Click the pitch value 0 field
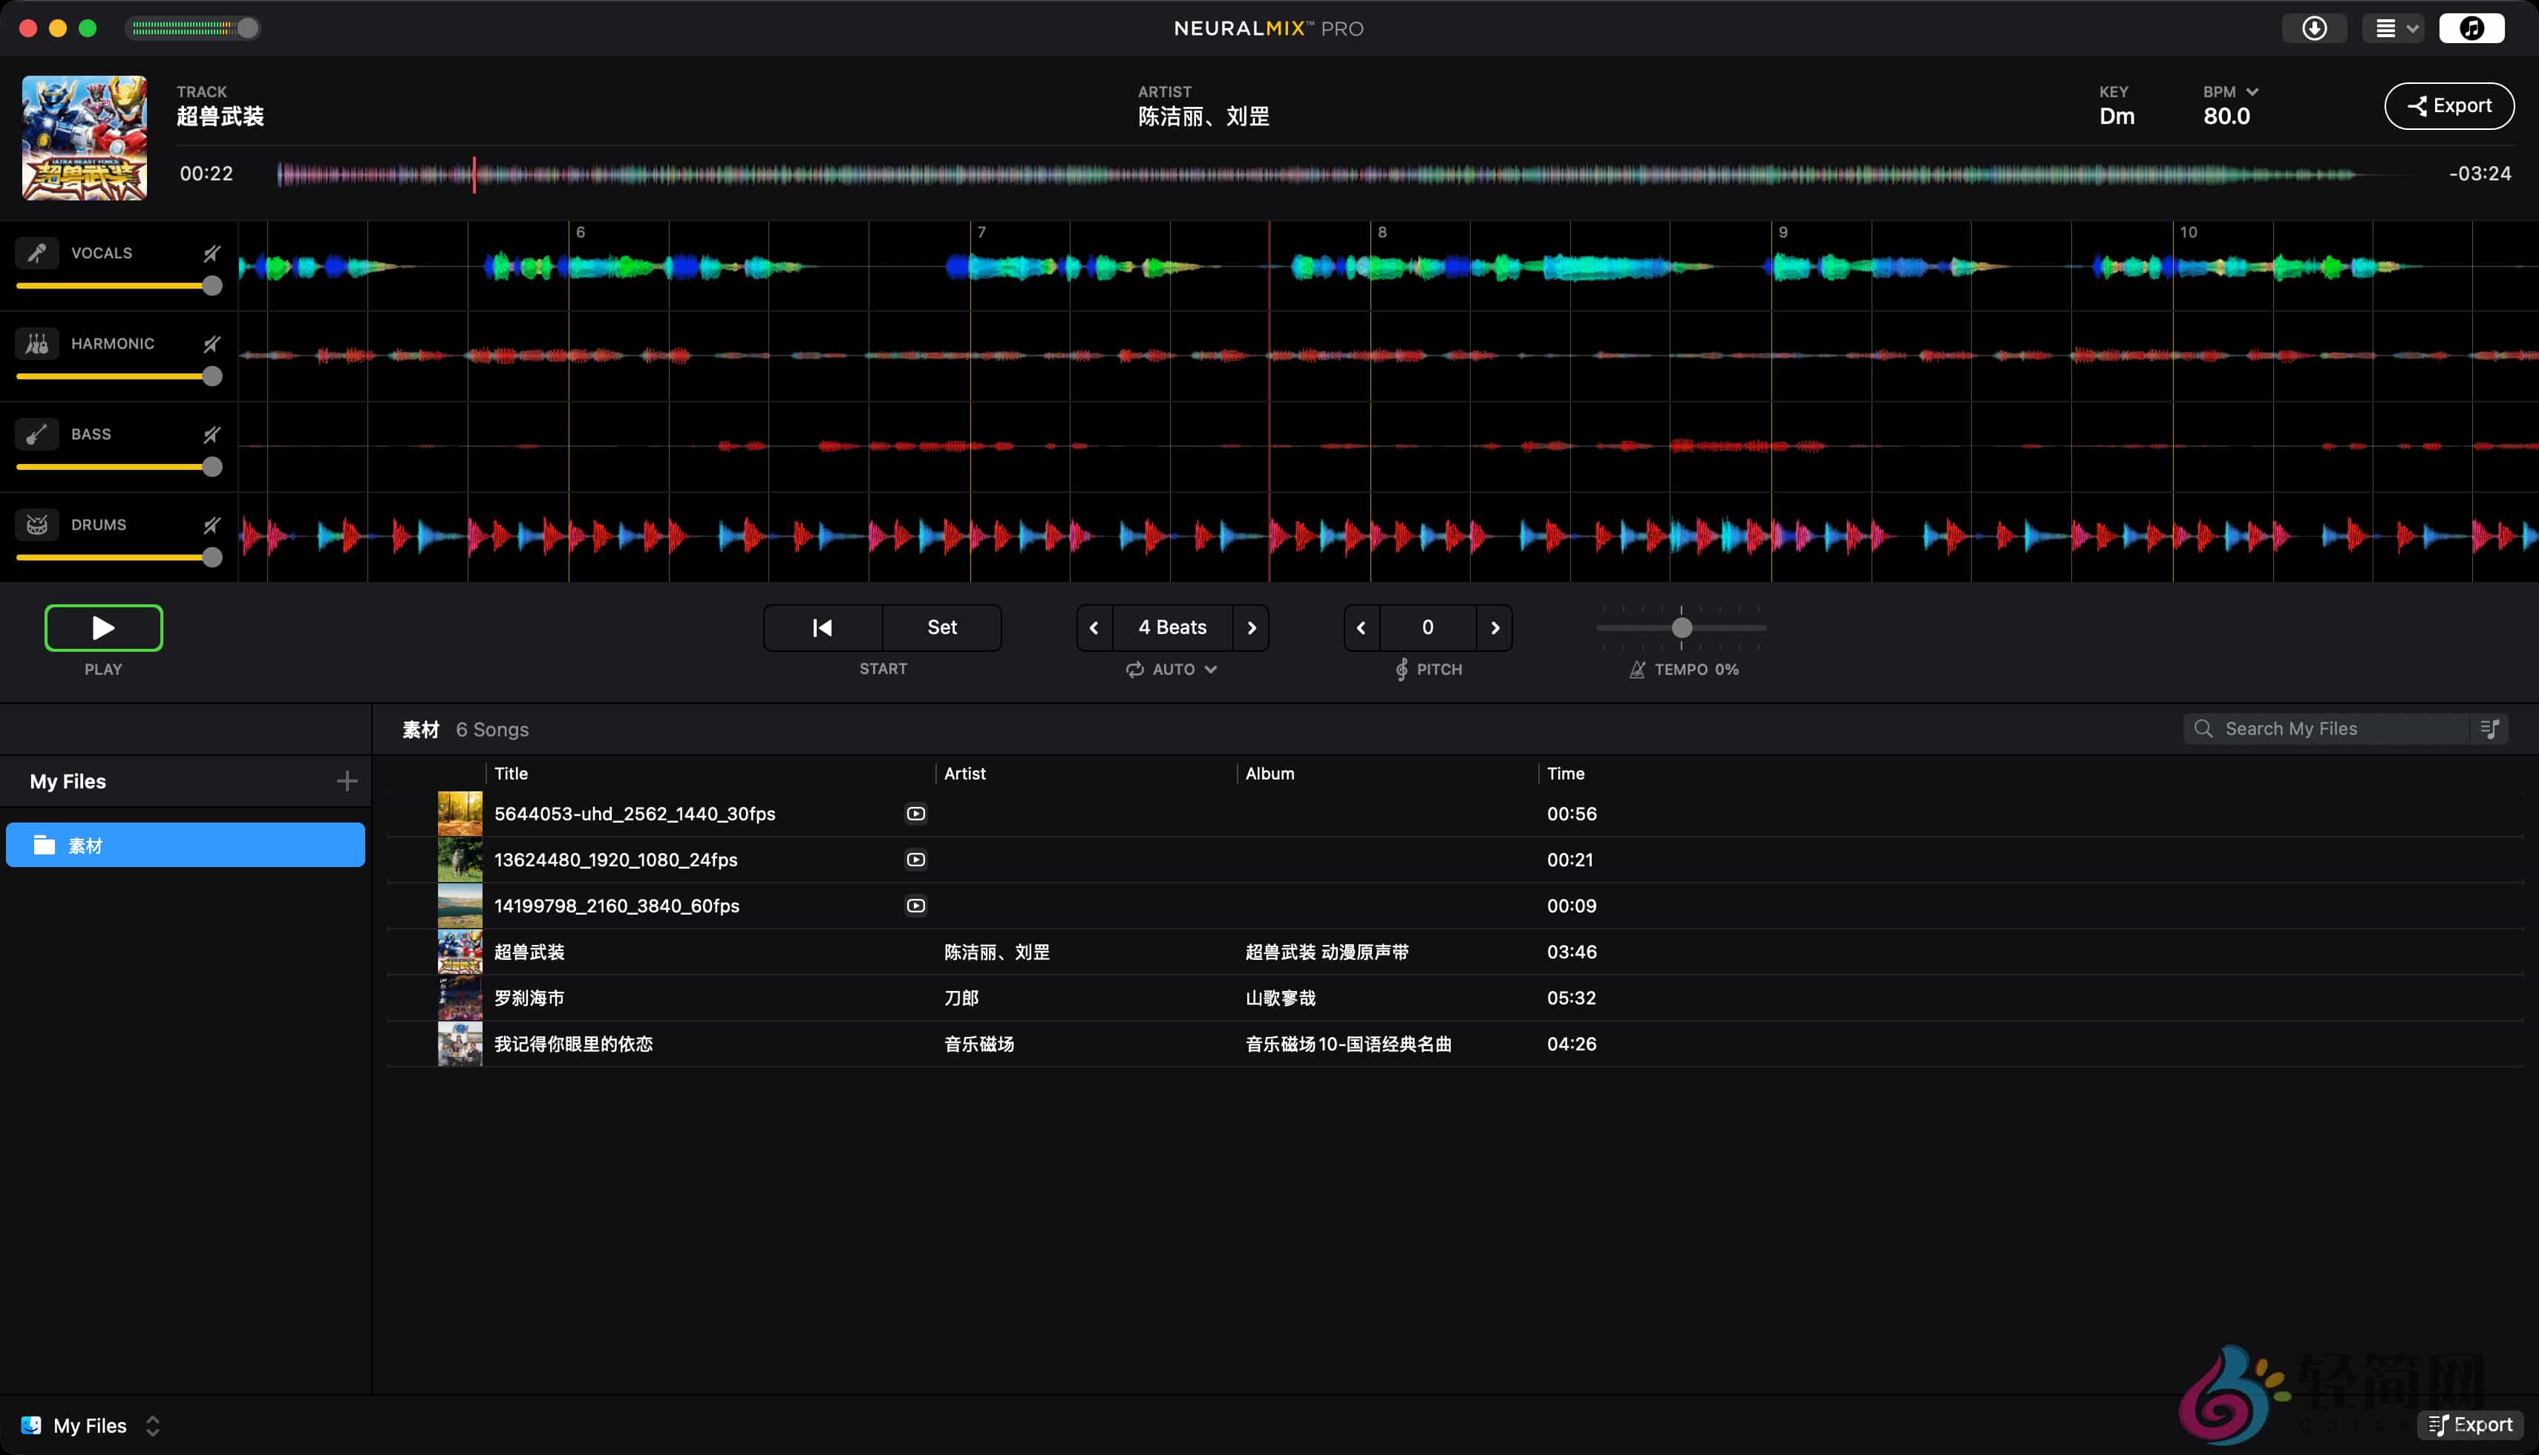The image size is (2539, 1455). (x=1428, y=627)
